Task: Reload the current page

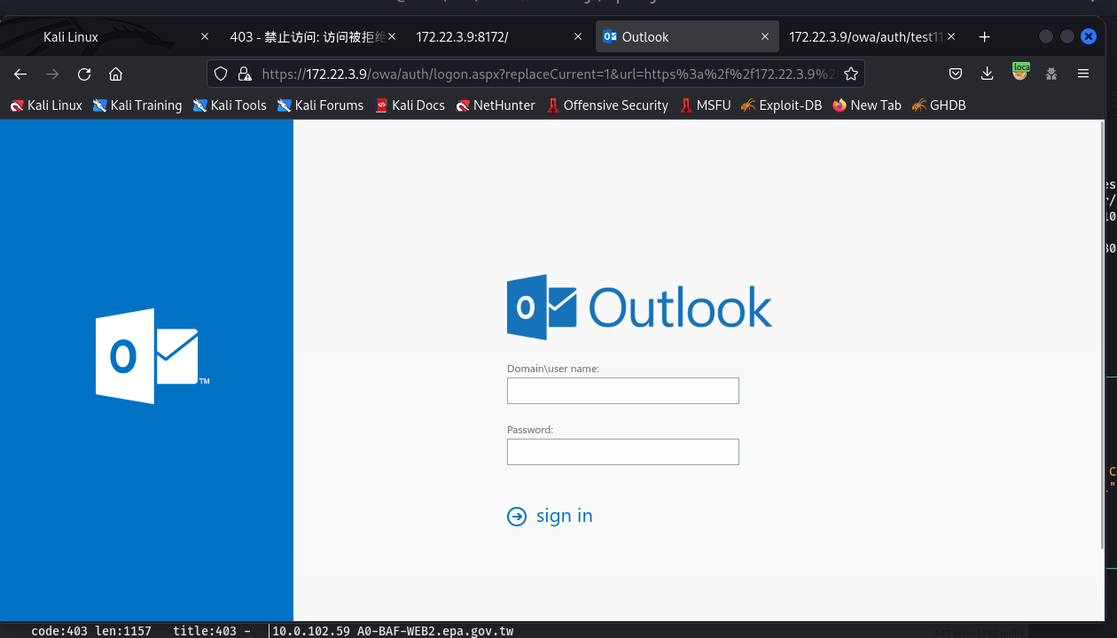Action: [84, 74]
